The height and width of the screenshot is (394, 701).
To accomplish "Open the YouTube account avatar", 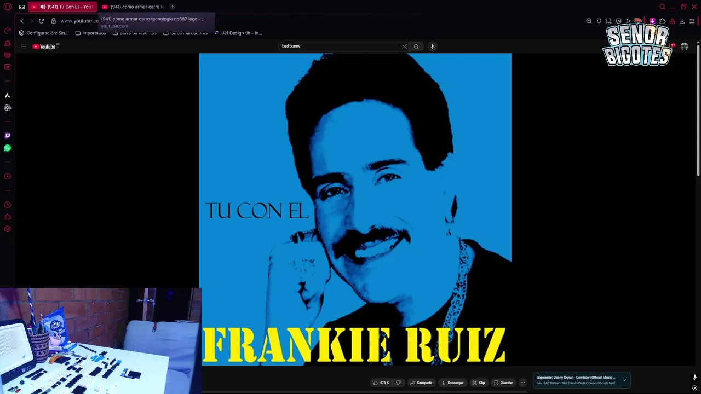I will (684, 47).
